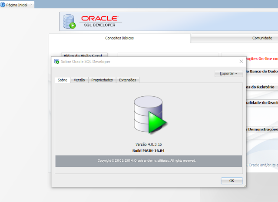
Task: Open the Exportar dropdown button
Action: point(228,73)
